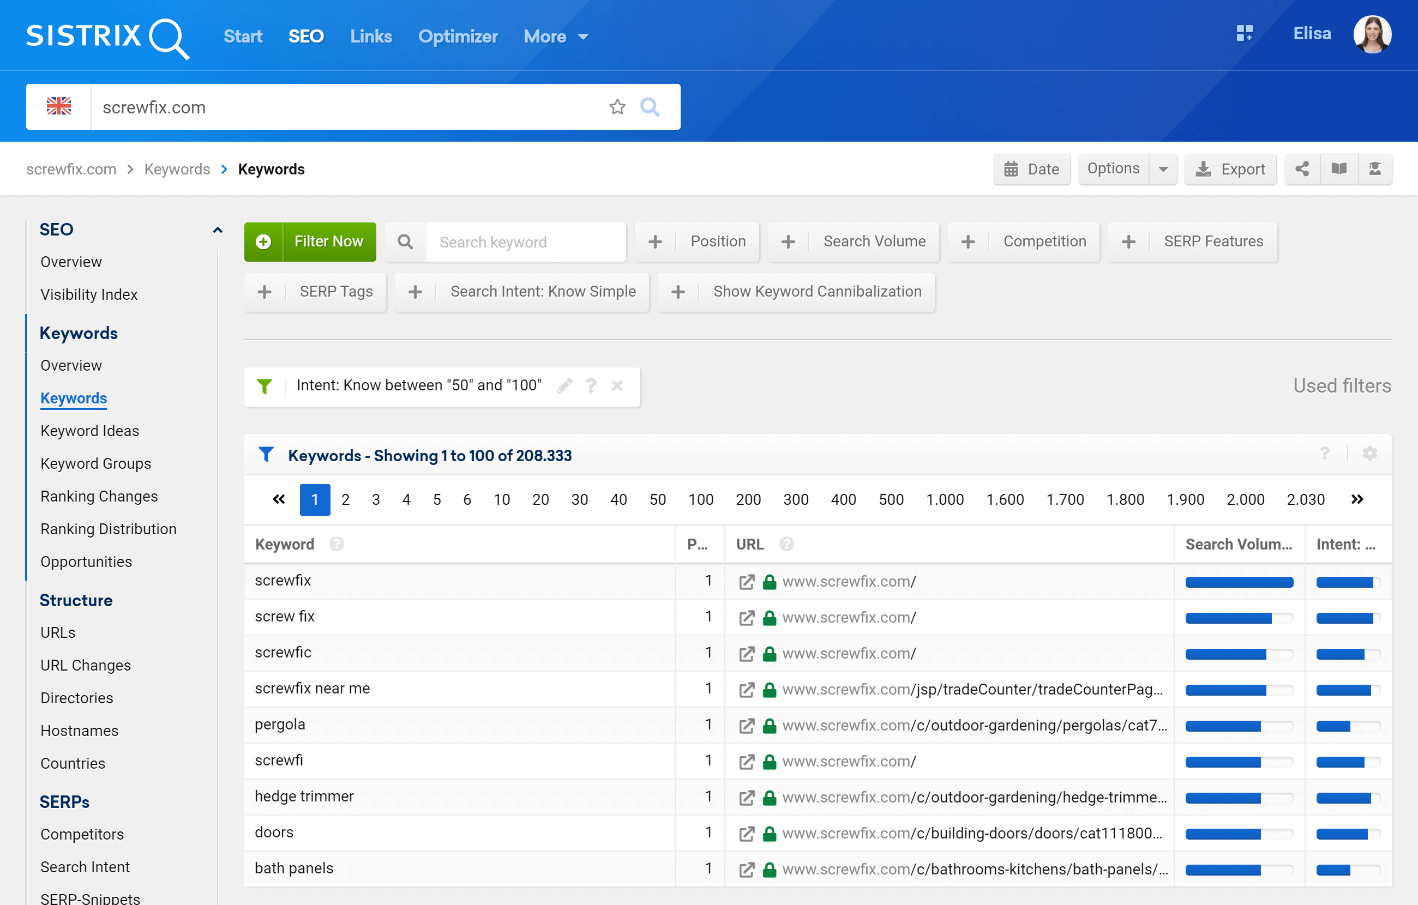This screenshot has width=1418, height=905.
Task: Sort by Search Volume column header
Action: [1239, 544]
